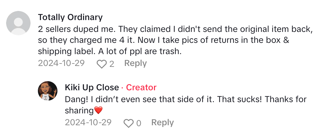322x138 pixels.
Task: Open Kiki Up Close's cartoon avatar
Action: 48,91
